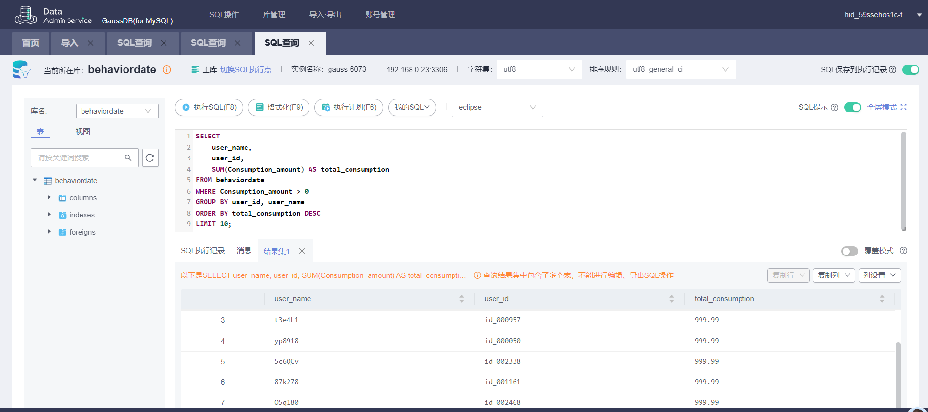This screenshot has height=412, width=928.
Task: Click the behaviordate table icon in tree
Action: pyautogui.click(x=48, y=181)
